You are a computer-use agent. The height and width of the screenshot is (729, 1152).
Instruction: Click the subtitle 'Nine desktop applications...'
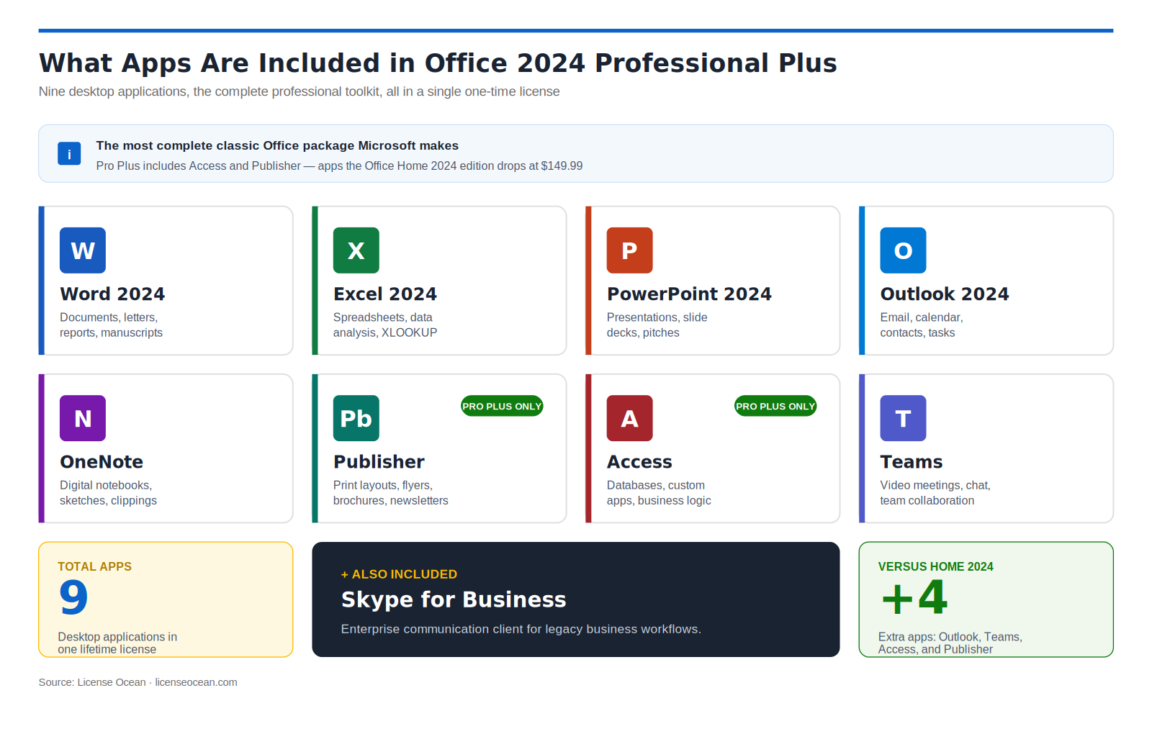[x=299, y=91]
